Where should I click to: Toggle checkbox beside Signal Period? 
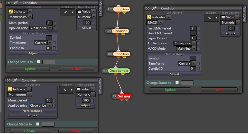click(x=199, y=38)
